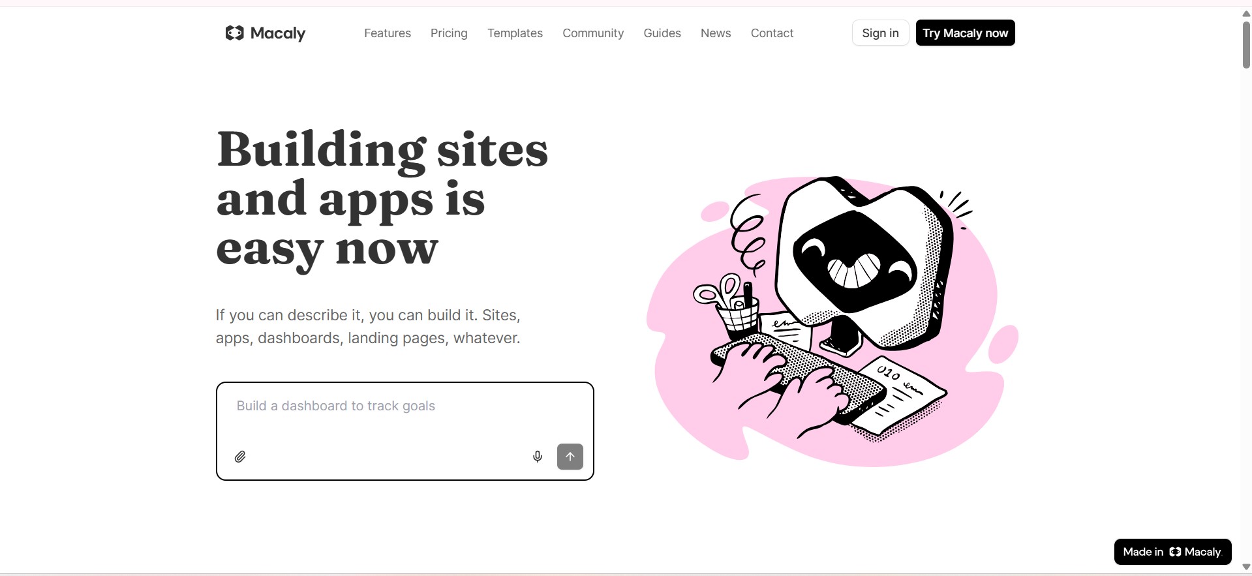The image size is (1252, 576).
Task: Visit the Community section
Action: [x=593, y=33]
